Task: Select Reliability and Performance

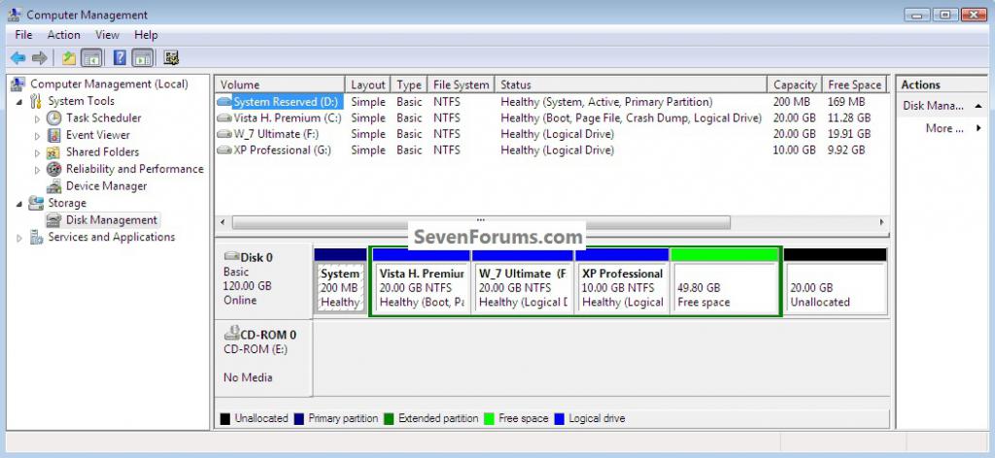Action: [x=134, y=169]
